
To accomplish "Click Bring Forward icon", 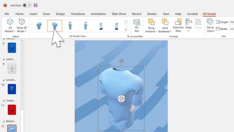I will pyautogui.click(x=151, y=22).
